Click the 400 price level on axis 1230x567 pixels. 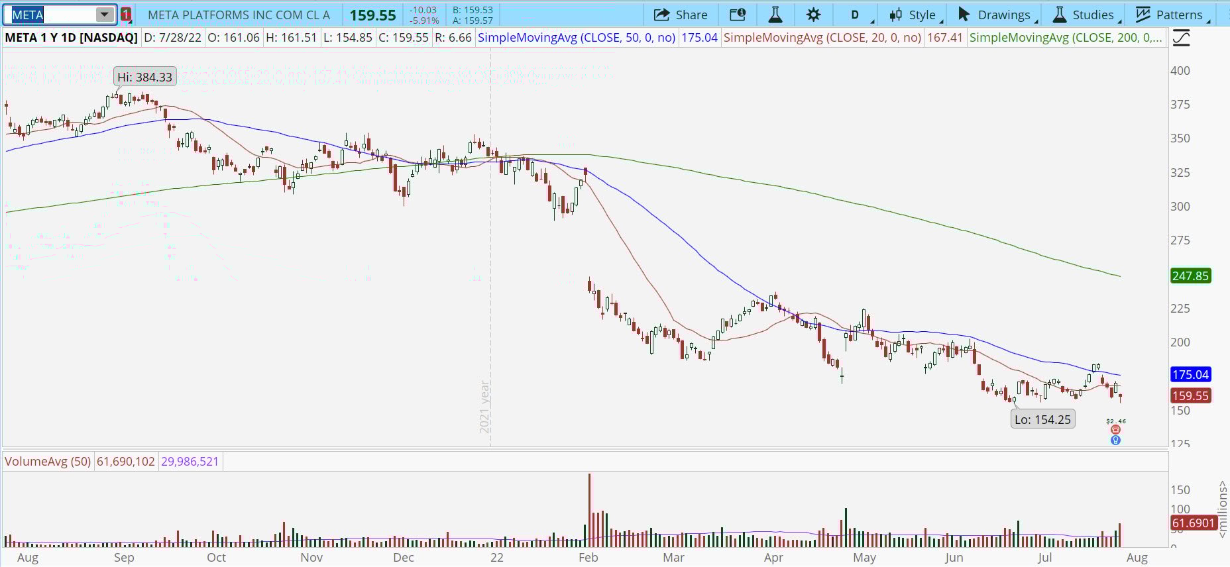coord(1180,70)
